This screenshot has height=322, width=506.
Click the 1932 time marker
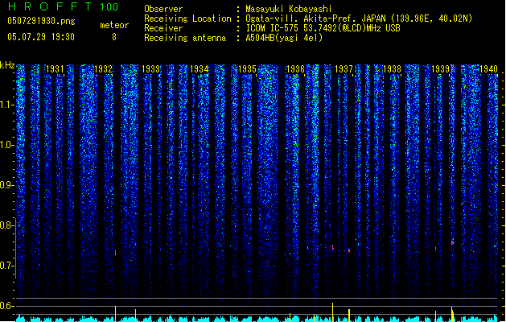click(x=103, y=69)
